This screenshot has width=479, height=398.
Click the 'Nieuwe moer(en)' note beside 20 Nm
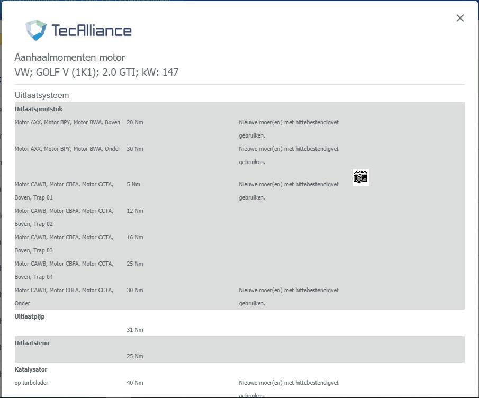[x=288, y=129]
